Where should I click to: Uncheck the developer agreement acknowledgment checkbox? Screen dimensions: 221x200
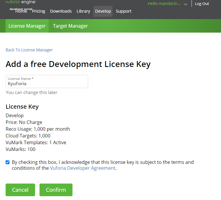[x=7, y=162]
